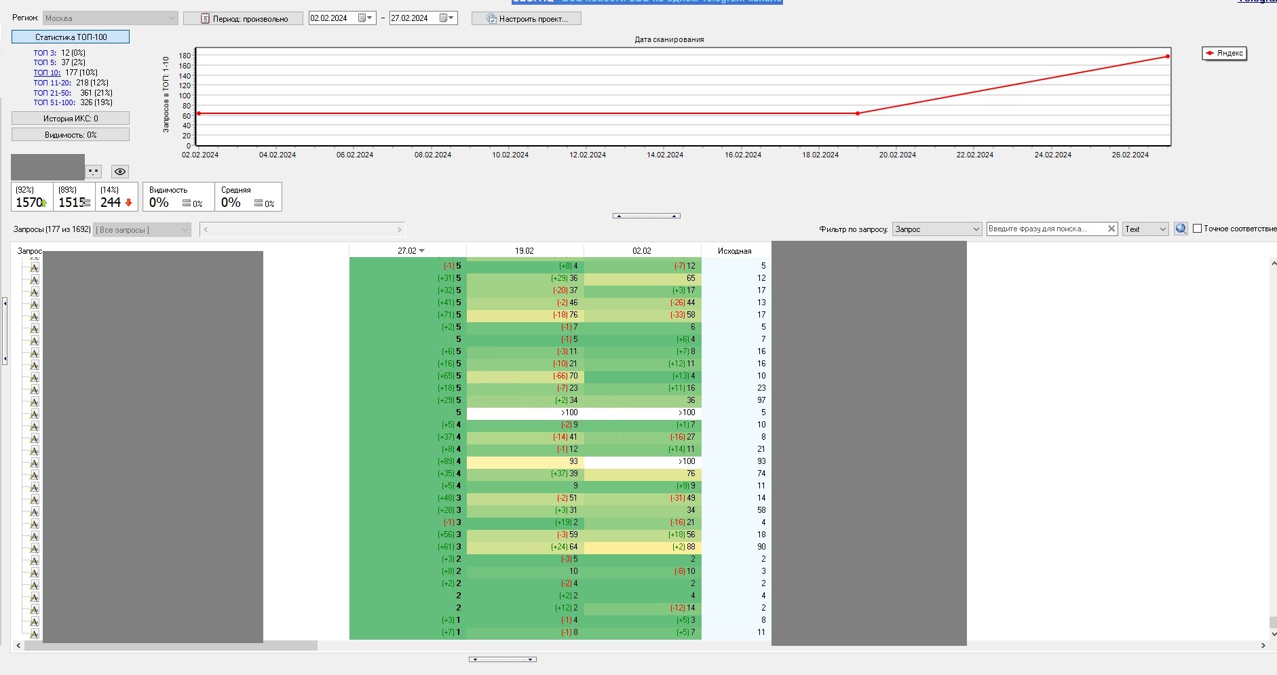The height and width of the screenshot is (675, 1277).
Task: Open calendar for end date 27.02.2024
Action: coord(446,18)
